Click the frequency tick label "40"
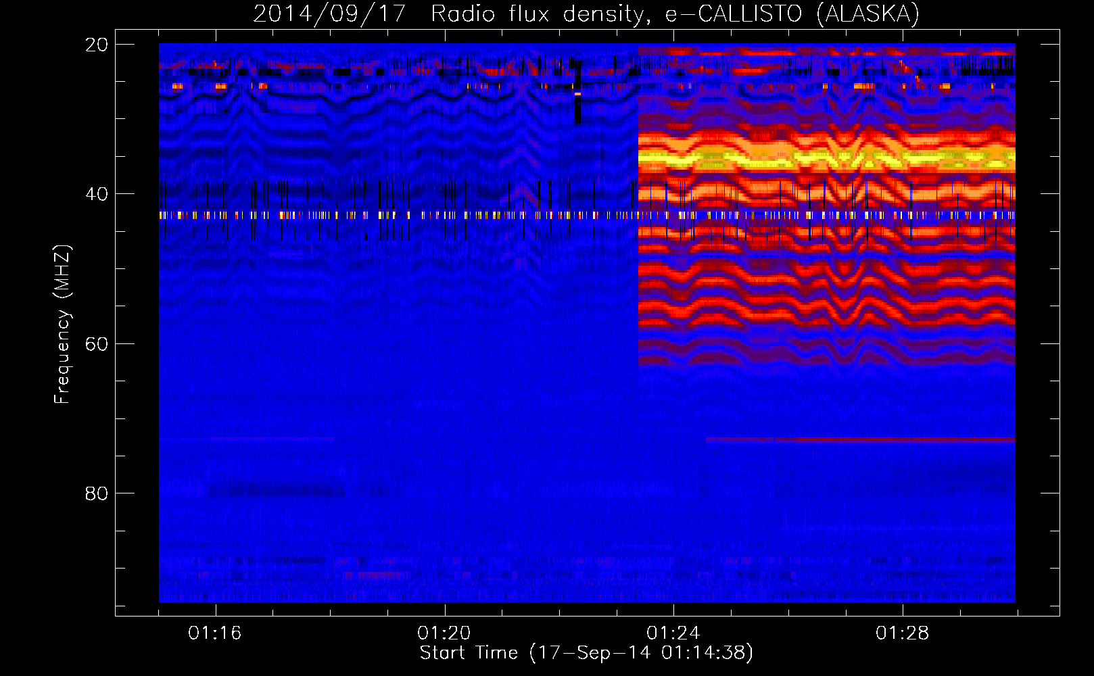This screenshot has width=1094, height=676. pos(97,194)
